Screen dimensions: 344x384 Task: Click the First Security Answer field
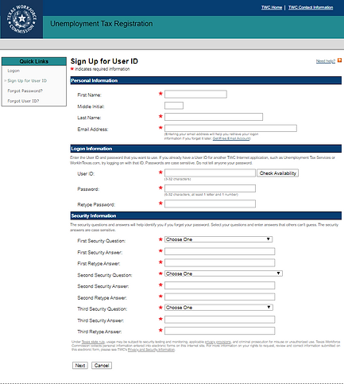[219, 251]
